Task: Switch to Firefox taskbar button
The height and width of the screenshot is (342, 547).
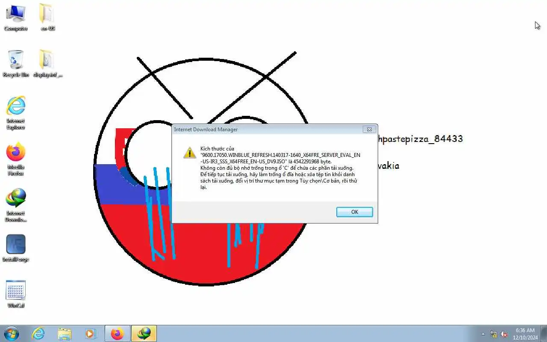Action: (117, 333)
